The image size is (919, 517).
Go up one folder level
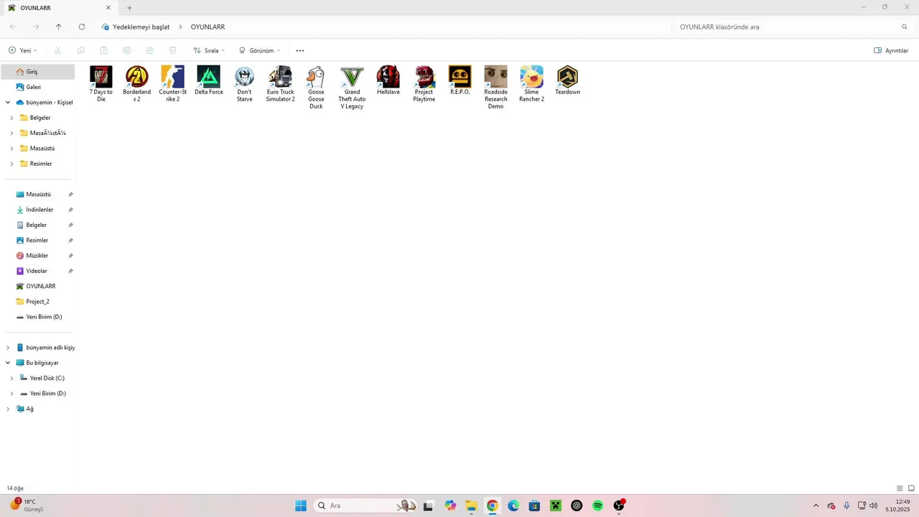[58, 27]
